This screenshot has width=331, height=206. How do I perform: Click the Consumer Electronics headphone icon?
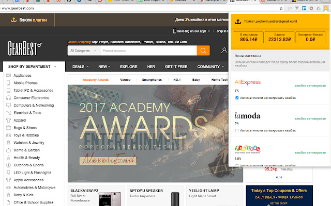(x=8, y=98)
